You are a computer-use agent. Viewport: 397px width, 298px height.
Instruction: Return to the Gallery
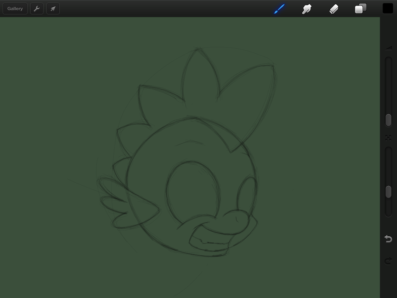tap(15, 9)
